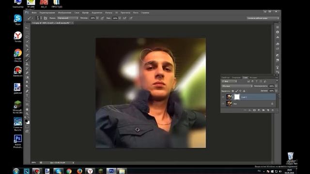The height and width of the screenshot is (174, 310).
Task: Enable airbrush mode in options bar
Action: [124, 18]
